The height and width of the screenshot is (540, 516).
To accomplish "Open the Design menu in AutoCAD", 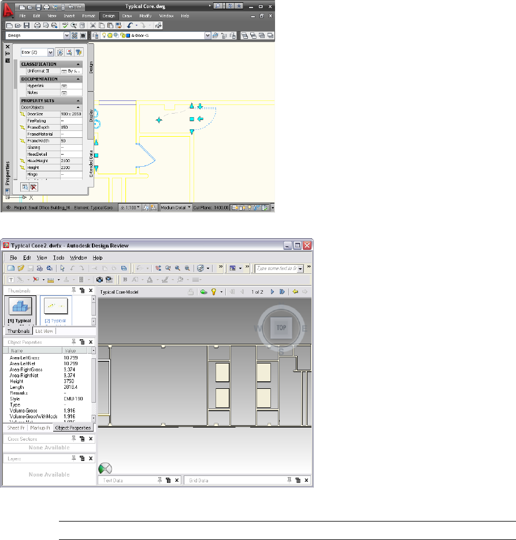I will tap(109, 16).
